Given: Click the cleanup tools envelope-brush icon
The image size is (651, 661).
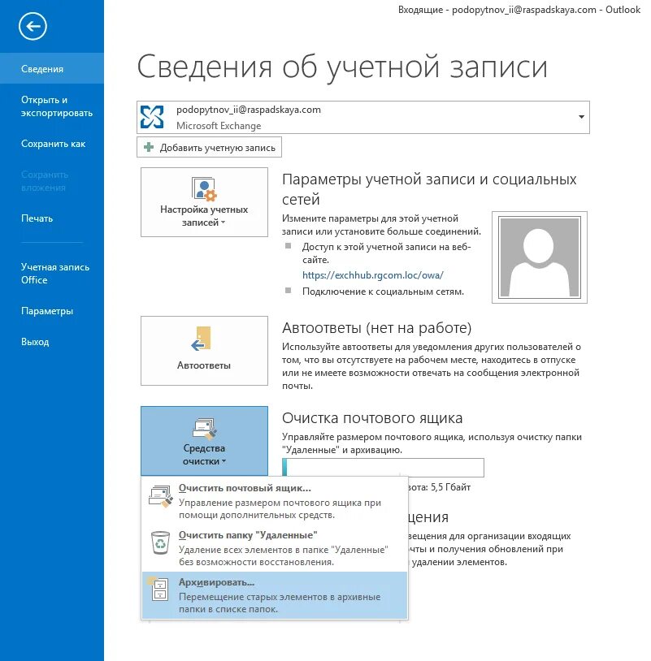Looking at the screenshot, I should [x=204, y=429].
